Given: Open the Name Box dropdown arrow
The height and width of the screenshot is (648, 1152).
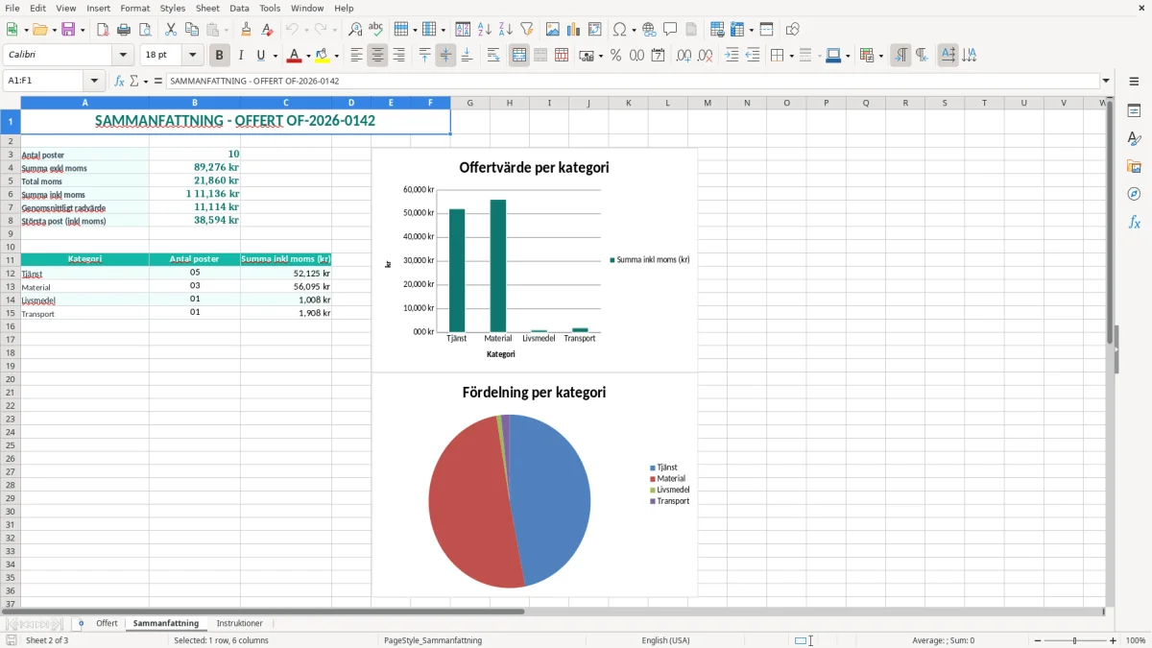Looking at the screenshot, I should click(x=94, y=81).
